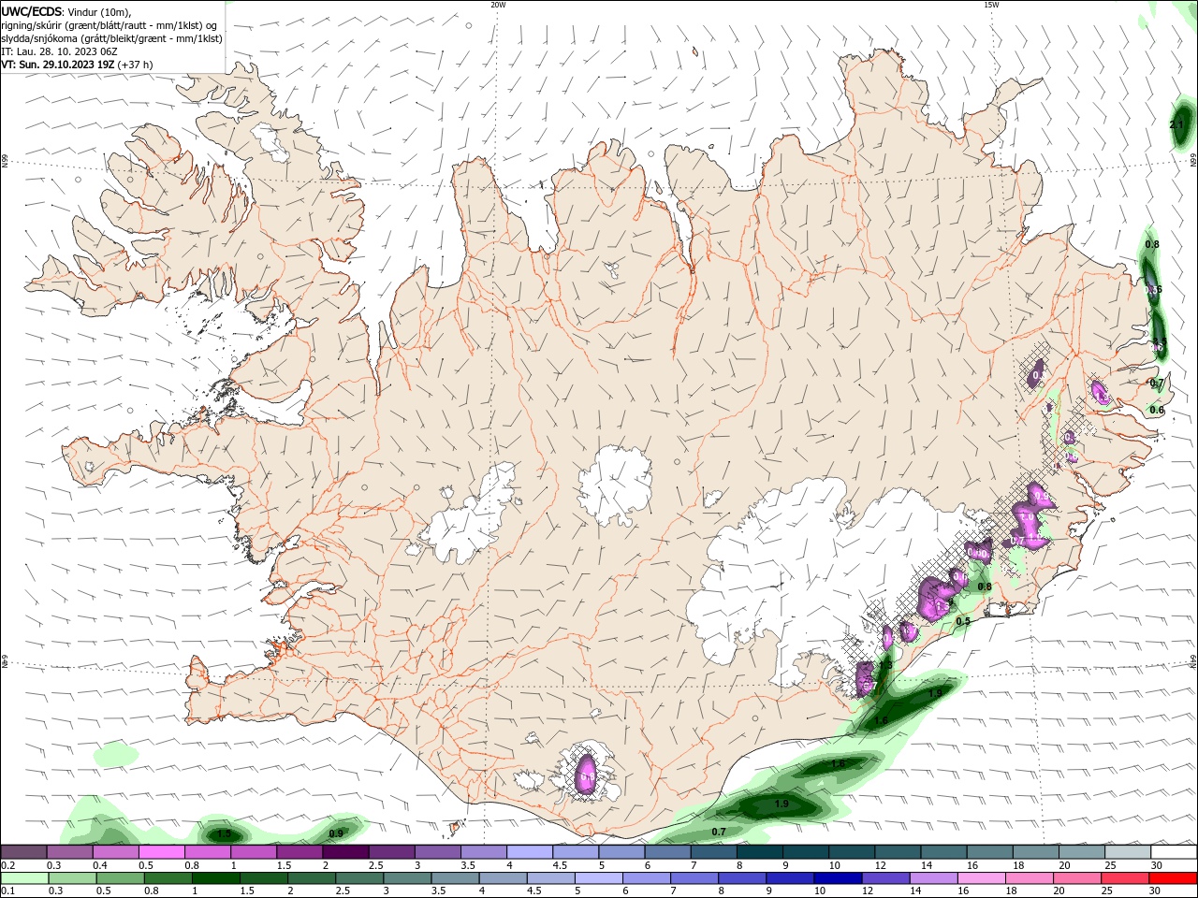Click the 0.1 label in the rain legend
The width and height of the screenshot is (1198, 898).
click(x=7, y=891)
